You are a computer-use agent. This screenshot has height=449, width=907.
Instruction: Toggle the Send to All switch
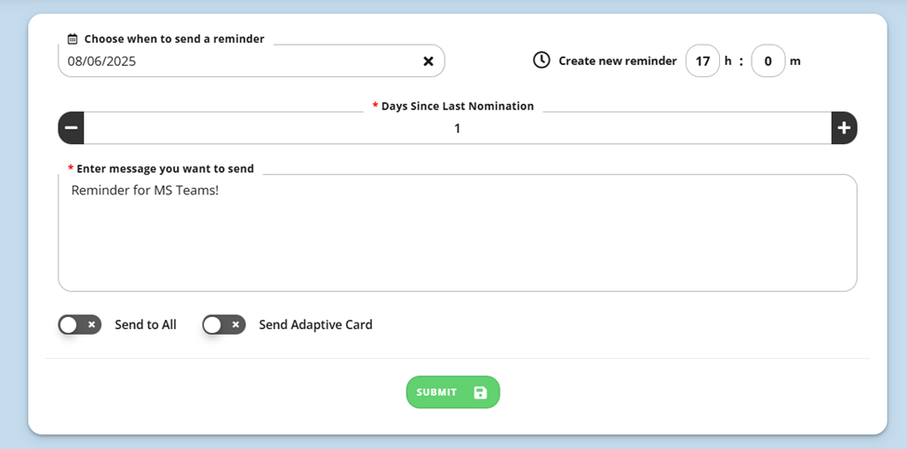80,324
